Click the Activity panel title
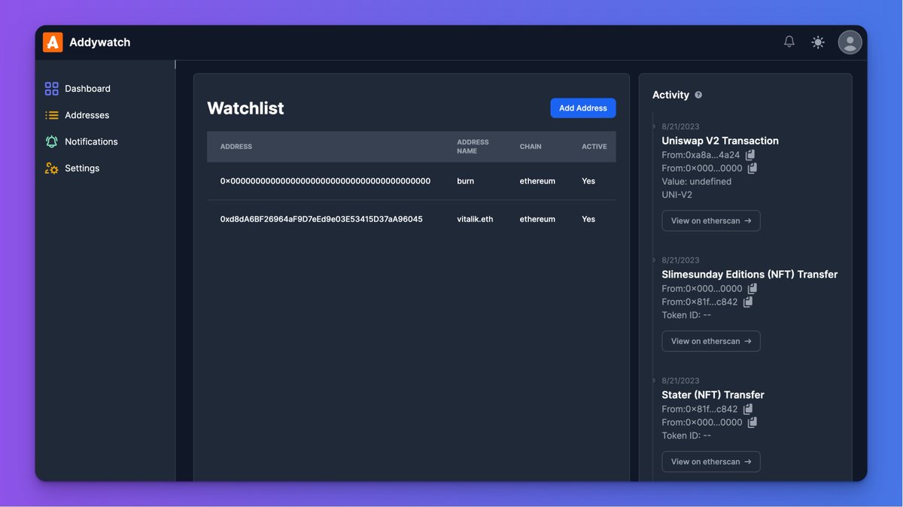This screenshot has width=903, height=507. pos(670,95)
